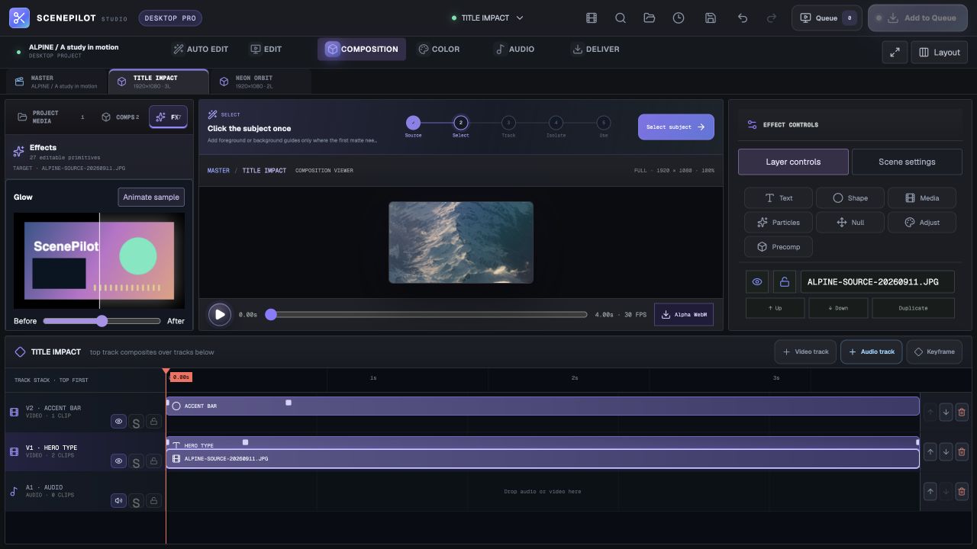977x549 pixels.
Task: Move V1 Hero Type track up
Action: [x=930, y=451]
